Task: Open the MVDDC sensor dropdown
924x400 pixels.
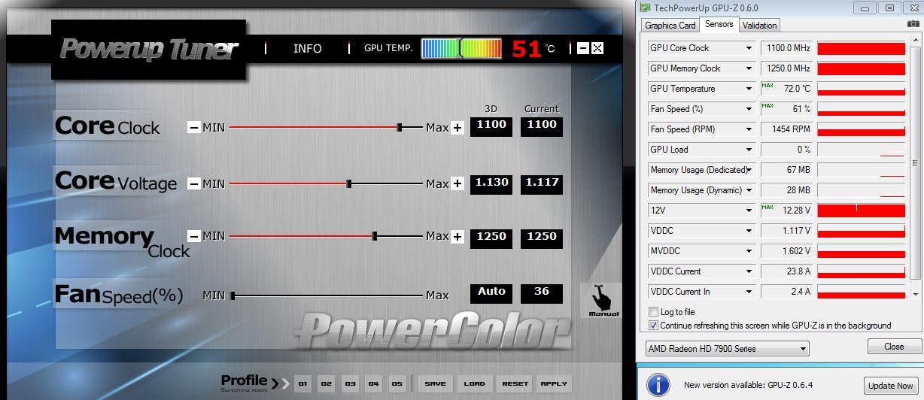Action: click(x=749, y=251)
